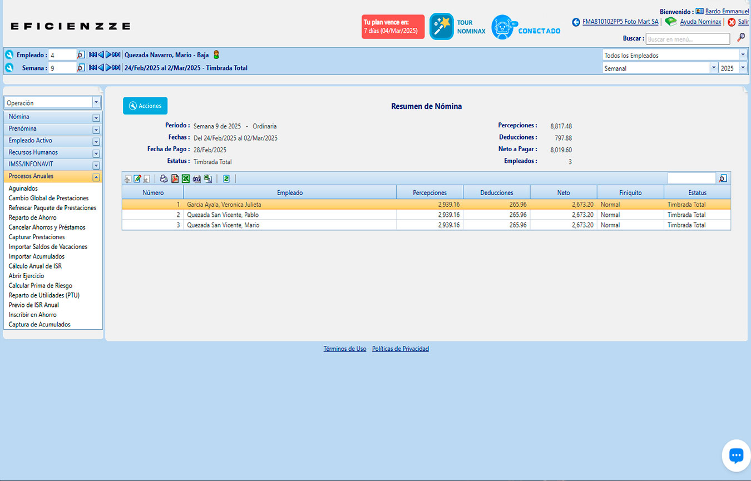This screenshot has width=751, height=481.
Task: Open Aguinaldos from the sidebar menu
Action: 23,189
